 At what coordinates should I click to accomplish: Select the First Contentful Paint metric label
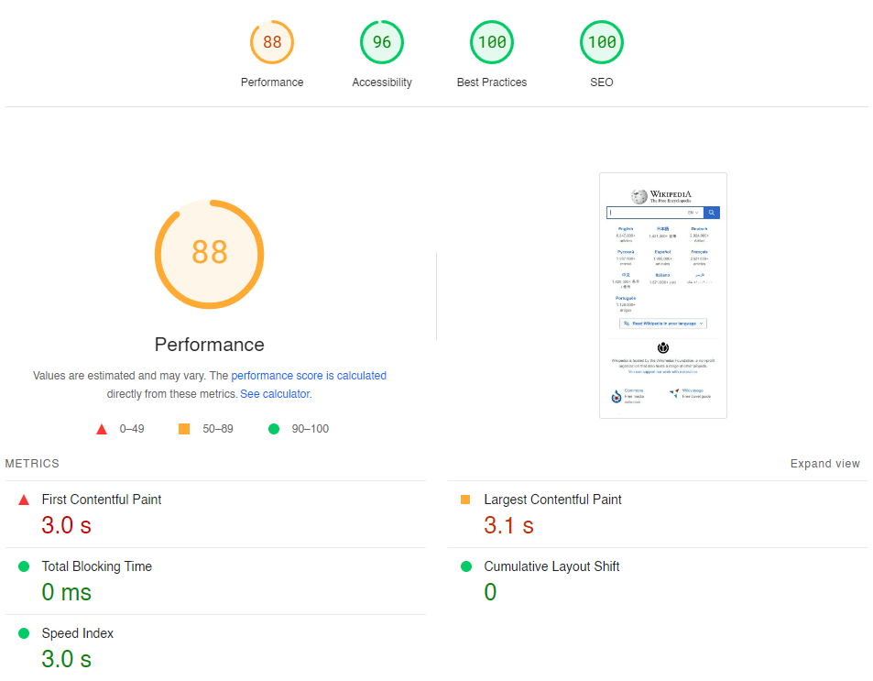pos(102,500)
